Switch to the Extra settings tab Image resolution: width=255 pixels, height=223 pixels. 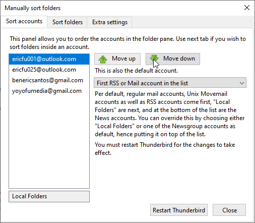[x=110, y=22]
